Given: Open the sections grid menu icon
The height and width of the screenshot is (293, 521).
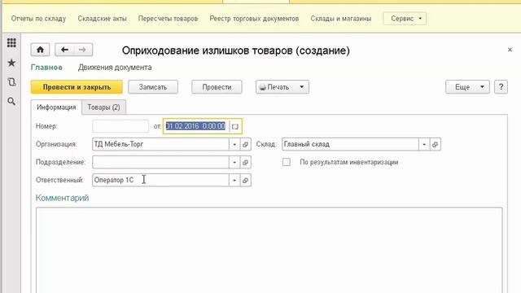Looking at the screenshot, I should pos(11,42).
